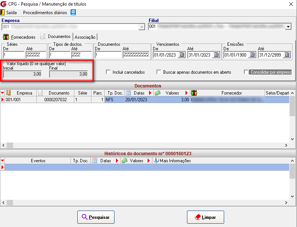The image size is (297, 227).
Task: Click Valor líquido Inicial field
Action: coord(23,74)
